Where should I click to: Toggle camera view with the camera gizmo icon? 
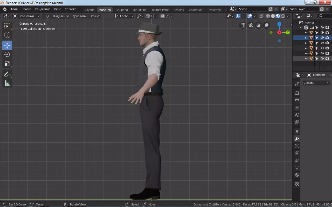(251, 25)
